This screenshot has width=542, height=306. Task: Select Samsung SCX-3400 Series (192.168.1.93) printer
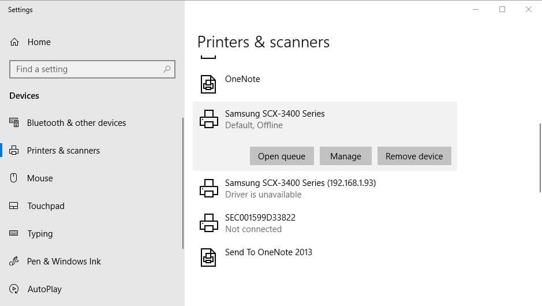pos(300,188)
